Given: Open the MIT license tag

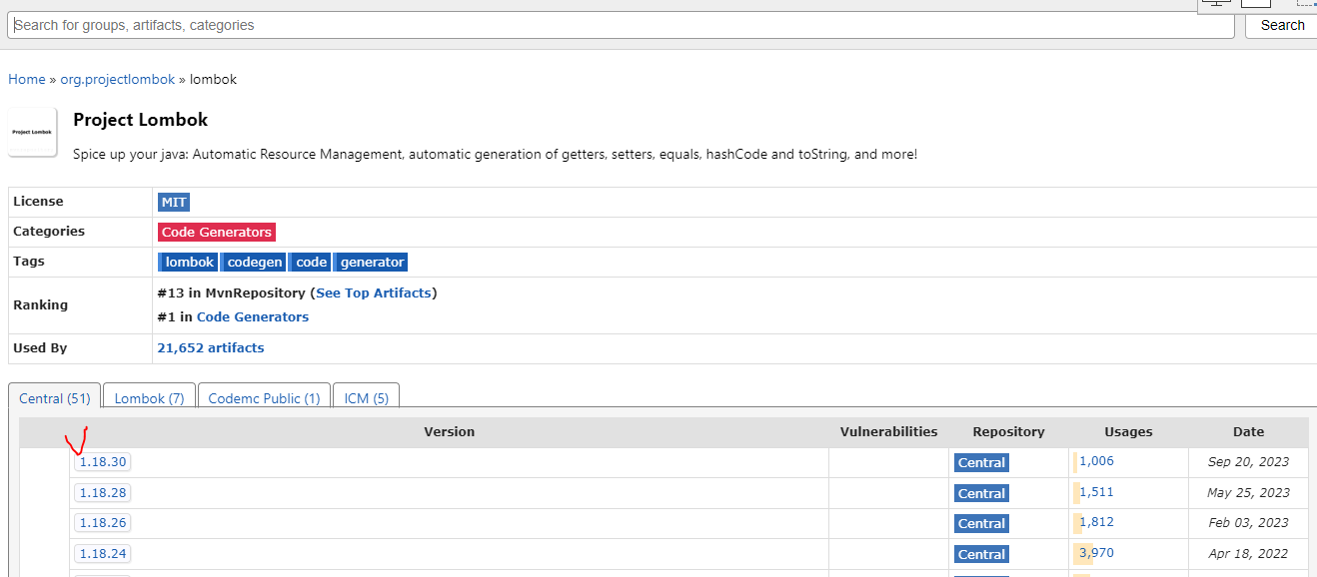Looking at the screenshot, I should click(x=174, y=202).
